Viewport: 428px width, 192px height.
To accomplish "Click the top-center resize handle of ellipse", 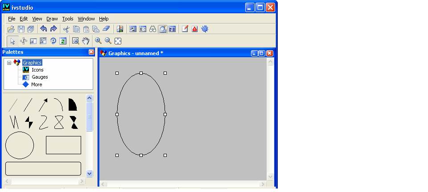I will coord(141,73).
